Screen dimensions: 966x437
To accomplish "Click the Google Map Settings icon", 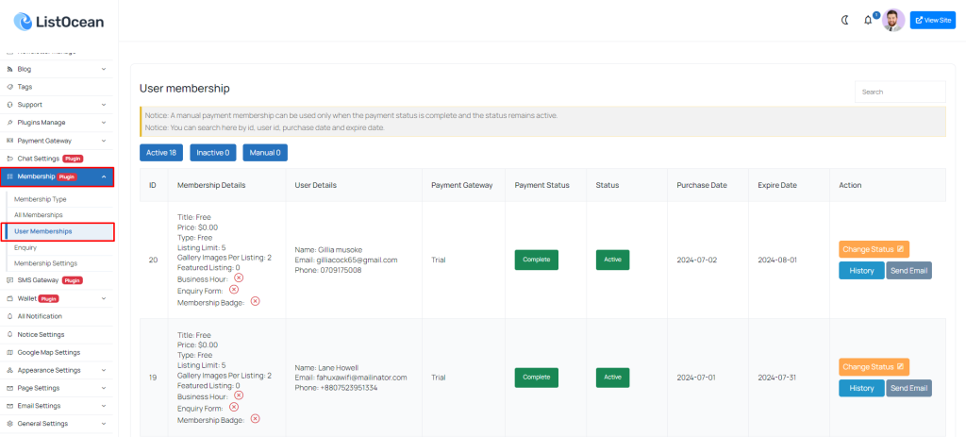I will click(x=9, y=353).
